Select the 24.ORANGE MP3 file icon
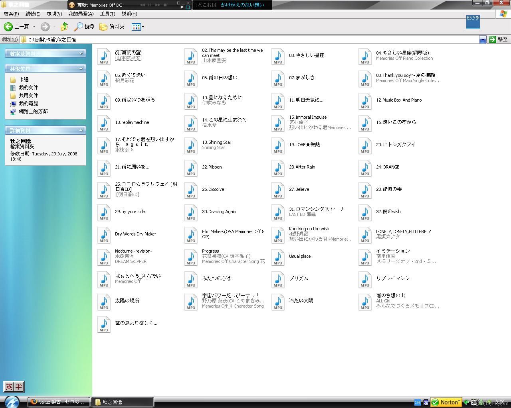 pyautogui.click(x=365, y=168)
